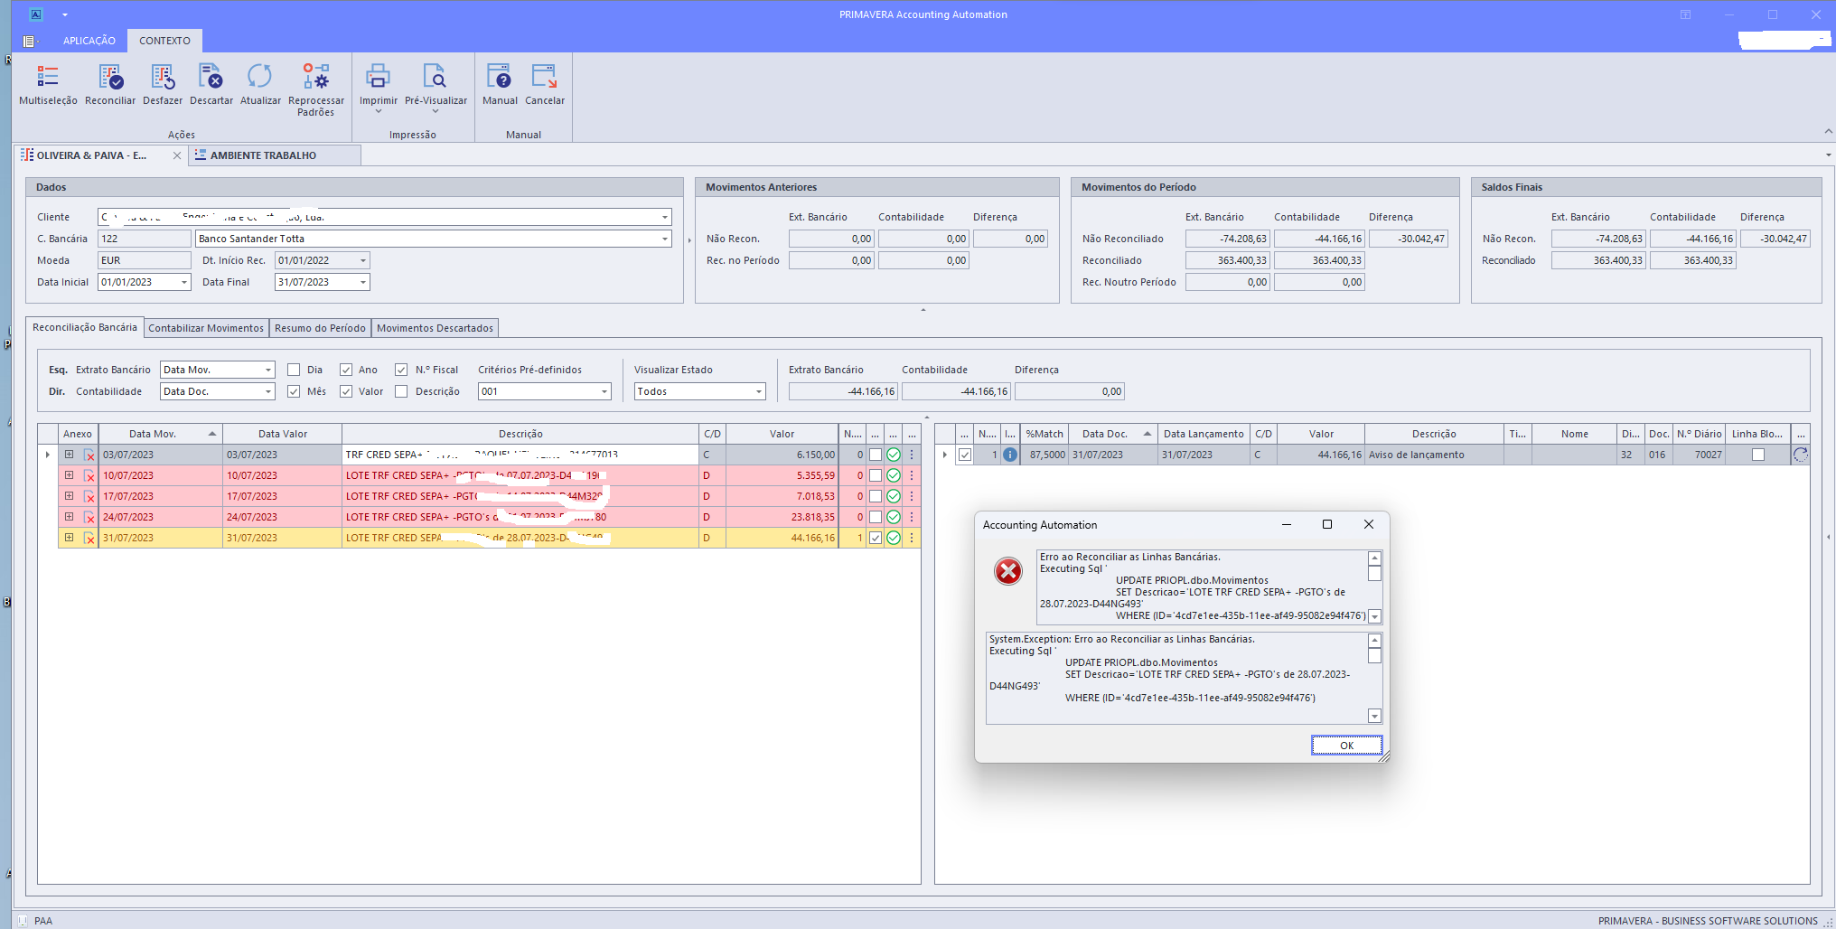Click the Desfazer ribbon icon
This screenshot has width=1836, height=929.
[x=163, y=78]
